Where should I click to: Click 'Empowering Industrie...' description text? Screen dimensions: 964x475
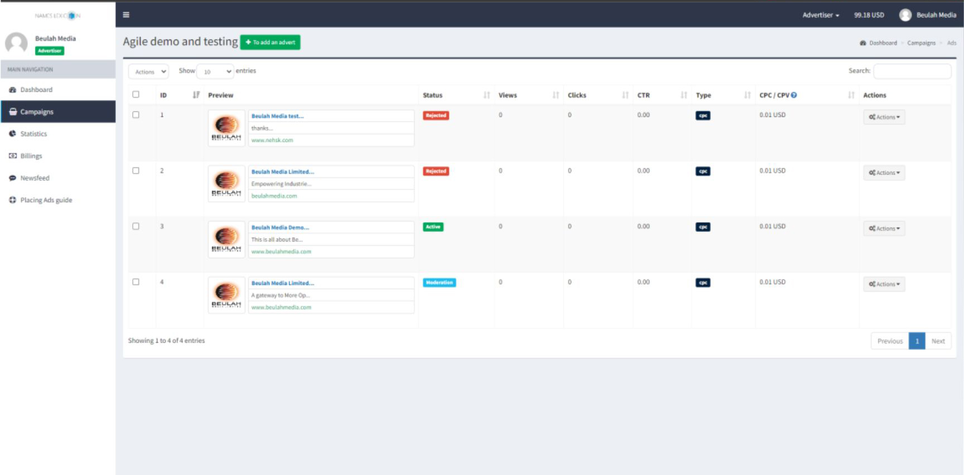point(281,184)
